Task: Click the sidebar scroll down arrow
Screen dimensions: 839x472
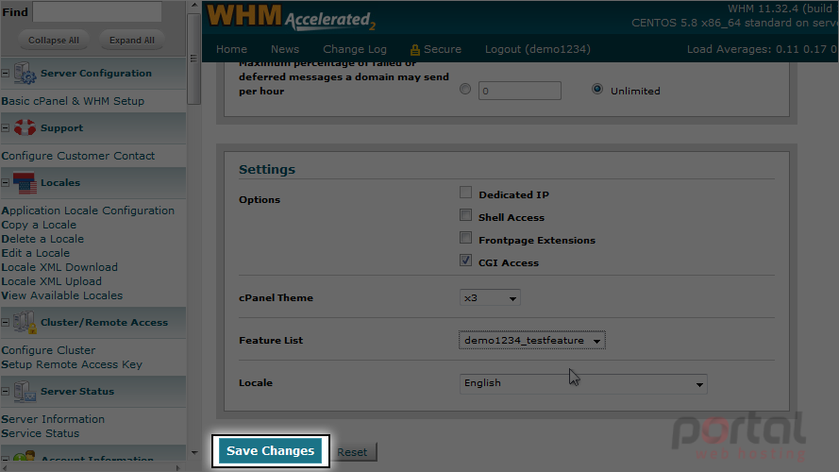Action: click(x=194, y=453)
